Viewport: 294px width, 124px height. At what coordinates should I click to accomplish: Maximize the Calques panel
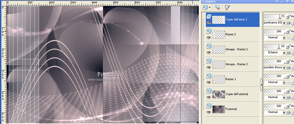pos(287,1)
